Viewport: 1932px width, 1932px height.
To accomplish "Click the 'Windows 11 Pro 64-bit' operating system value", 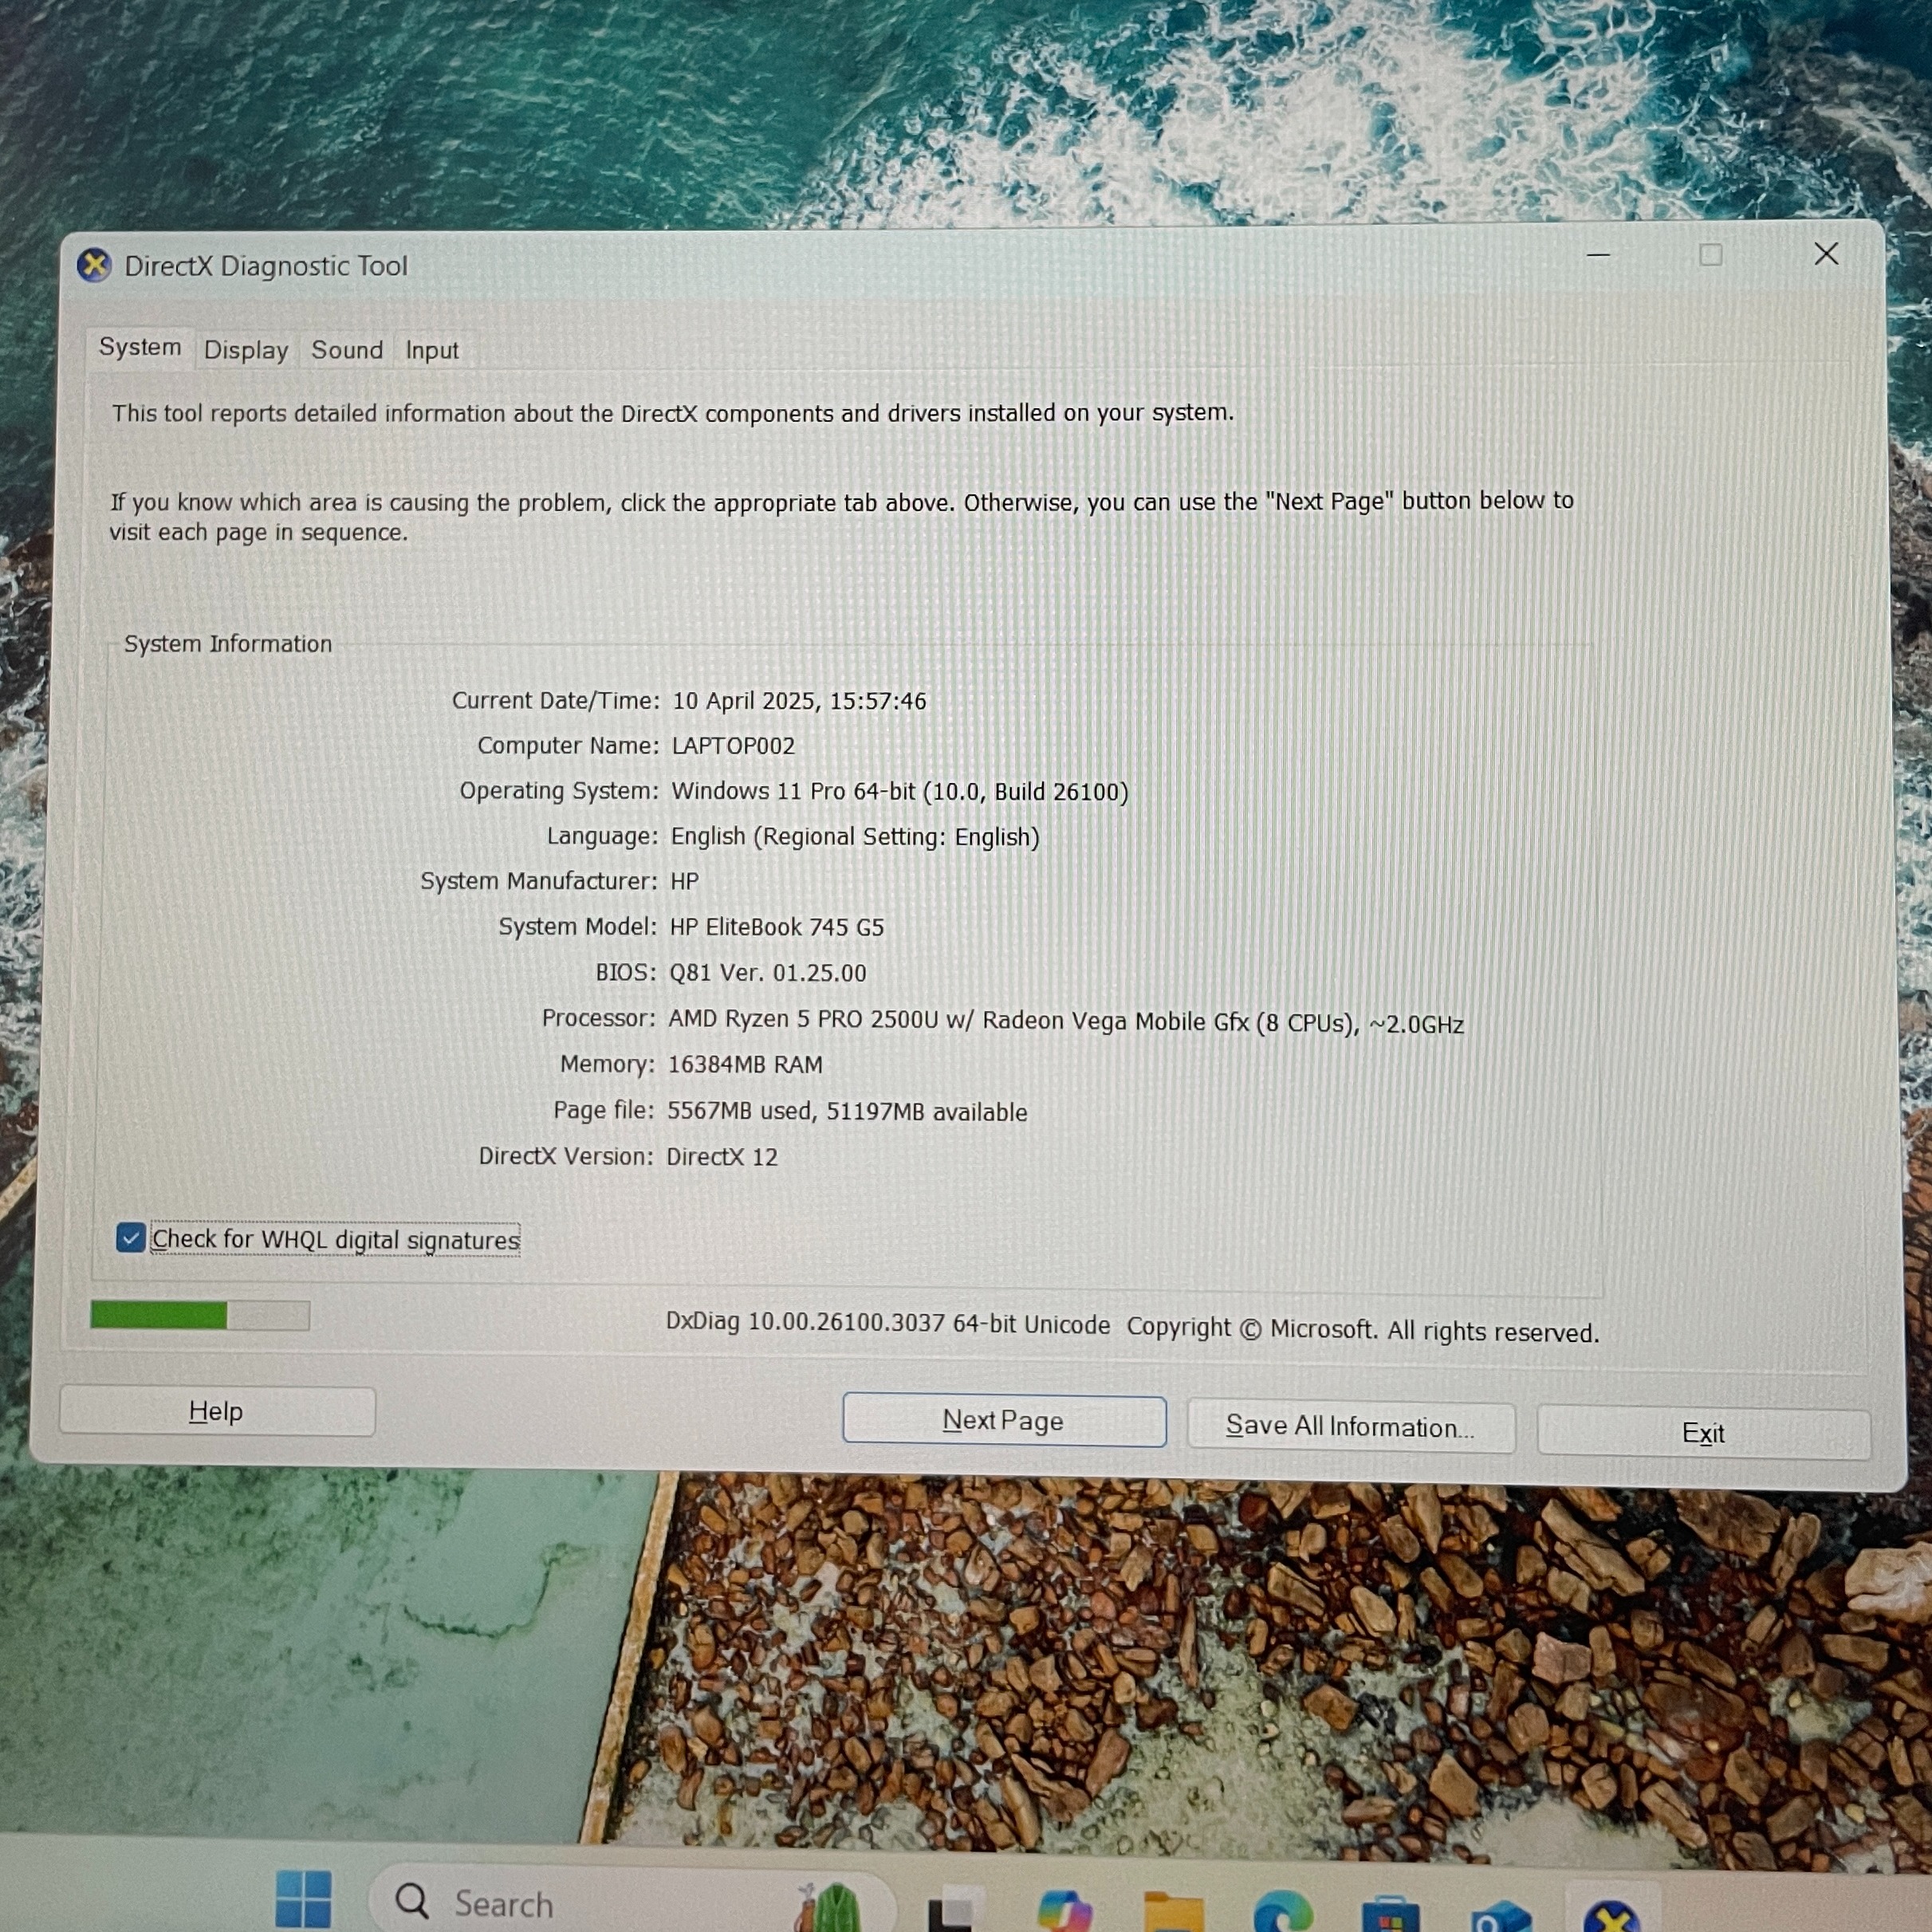I will [899, 791].
